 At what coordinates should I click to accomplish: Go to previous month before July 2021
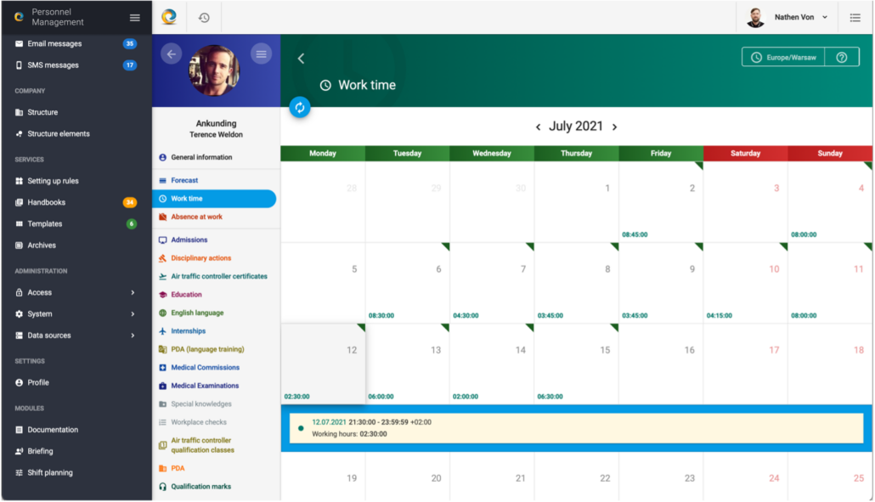click(538, 127)
